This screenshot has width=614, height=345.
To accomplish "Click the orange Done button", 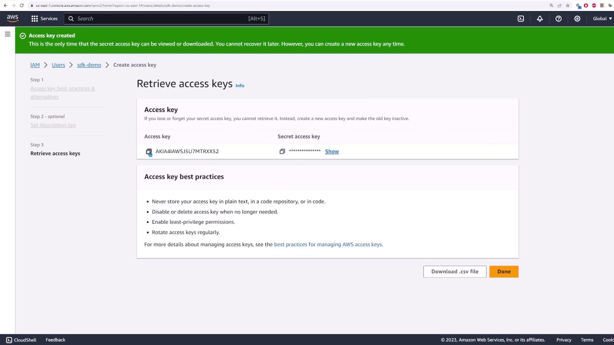I will coord(504,272).
